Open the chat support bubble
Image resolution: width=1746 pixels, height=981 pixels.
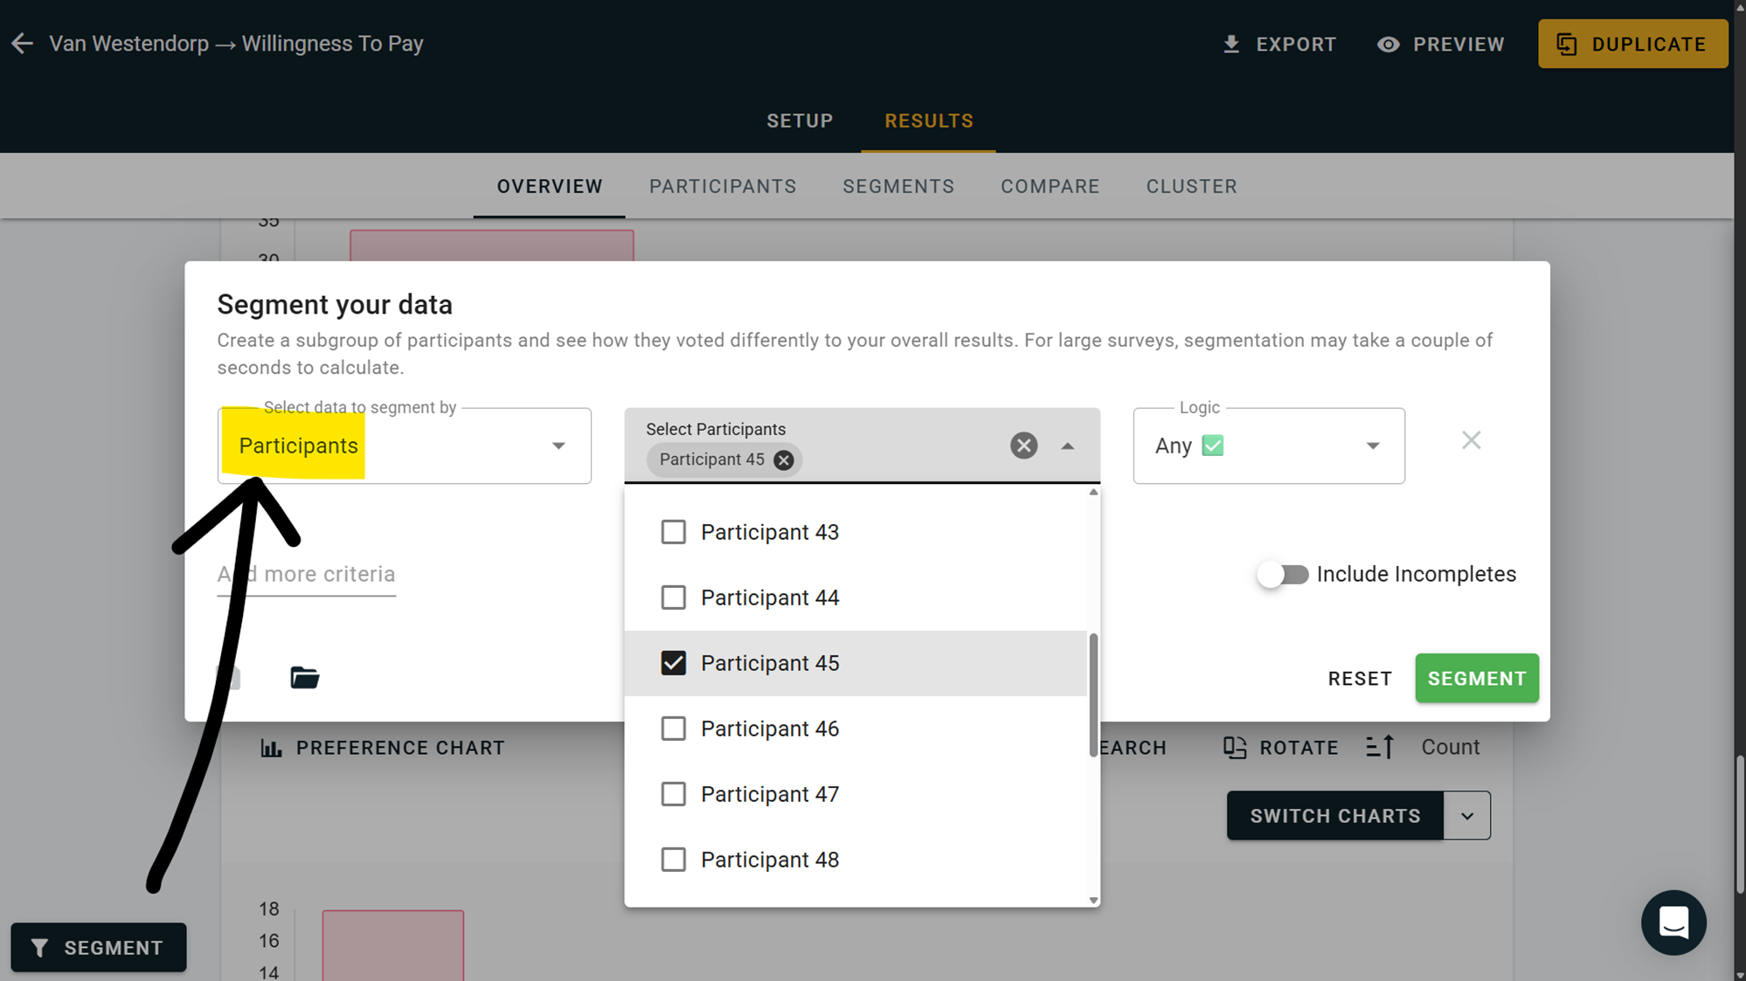pyautogui.click(x=1673, y=922)
